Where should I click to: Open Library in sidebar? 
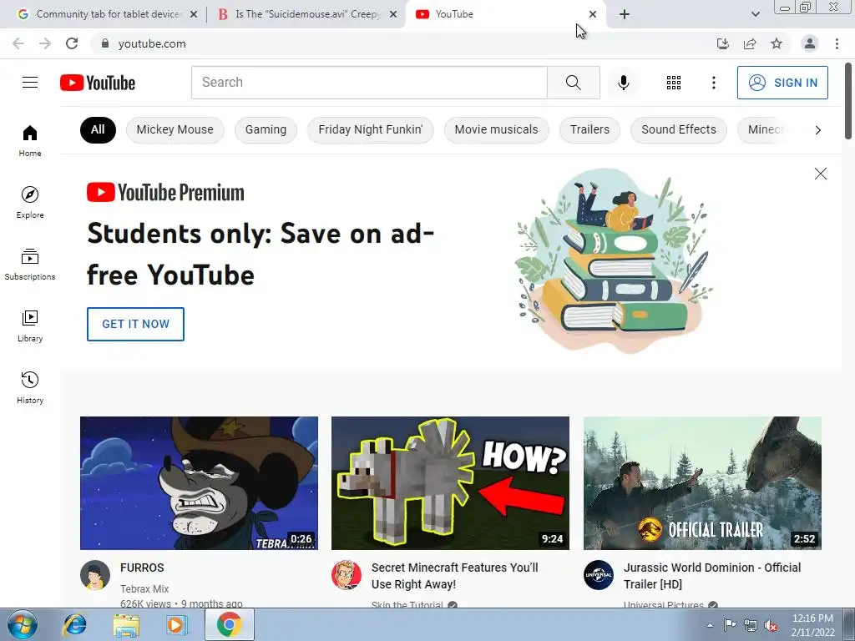point(30,326)
